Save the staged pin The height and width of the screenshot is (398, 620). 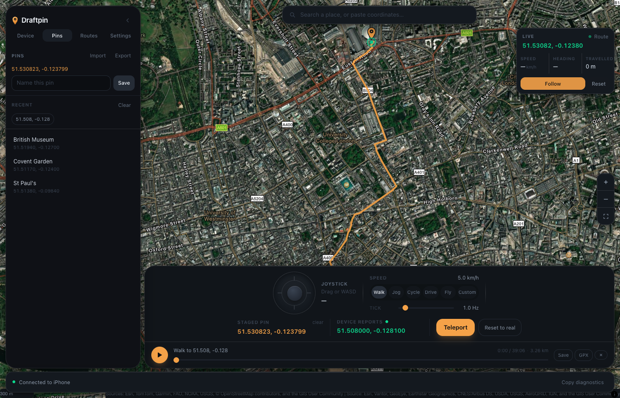pyautogui.click(x=124, y=83)
